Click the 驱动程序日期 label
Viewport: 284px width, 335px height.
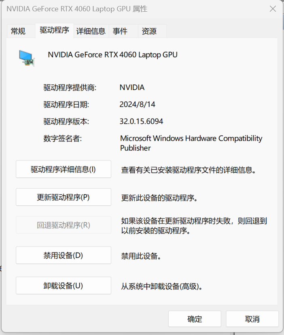coord(66,105)
